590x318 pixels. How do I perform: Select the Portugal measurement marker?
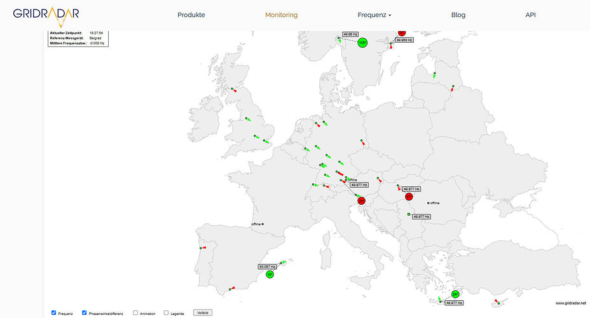coord(202,247)
